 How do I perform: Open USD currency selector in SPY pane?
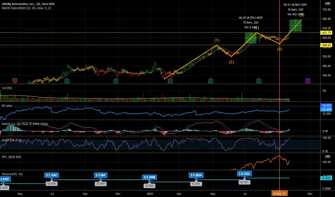327,157
